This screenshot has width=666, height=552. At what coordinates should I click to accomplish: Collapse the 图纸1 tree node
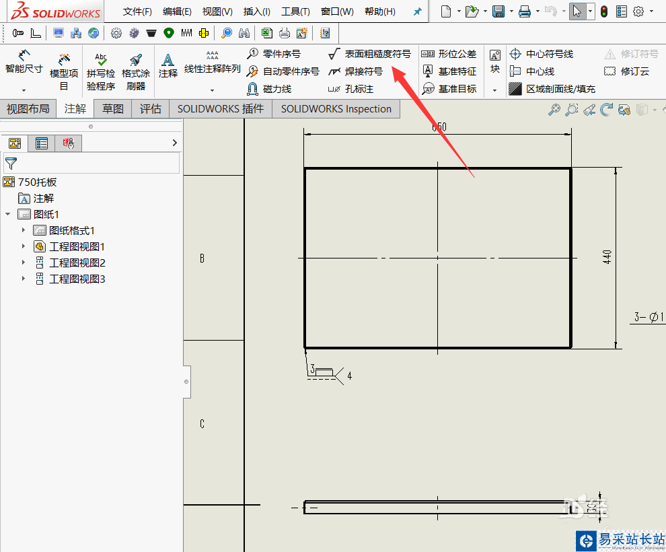click(x=8, y=214)
